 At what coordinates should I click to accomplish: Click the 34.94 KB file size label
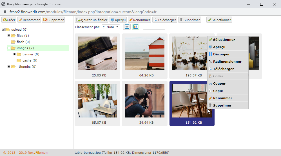point(146,123)
